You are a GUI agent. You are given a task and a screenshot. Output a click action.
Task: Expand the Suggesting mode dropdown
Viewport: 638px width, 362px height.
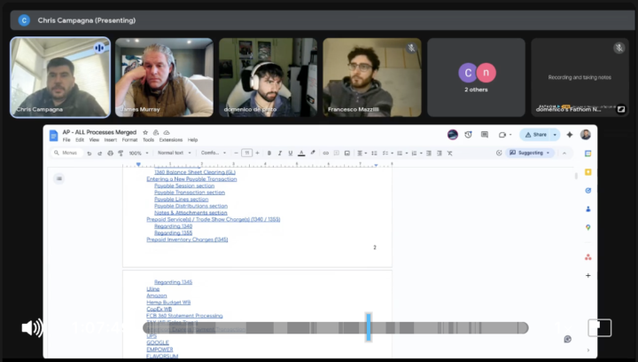pyautogui.click(x=530, y=153)
